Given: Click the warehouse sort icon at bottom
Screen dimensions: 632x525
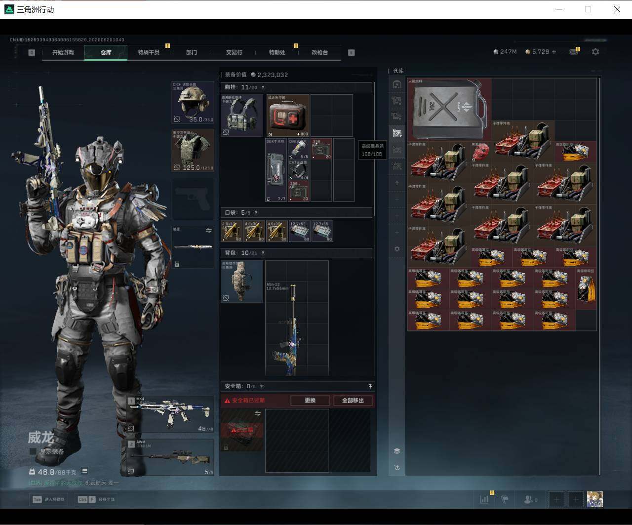Looking at the screenshot, I should [397, 467].
